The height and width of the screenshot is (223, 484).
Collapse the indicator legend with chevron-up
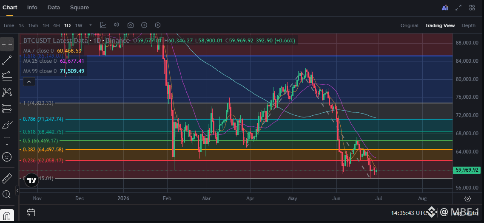click(x=29, y=81)
